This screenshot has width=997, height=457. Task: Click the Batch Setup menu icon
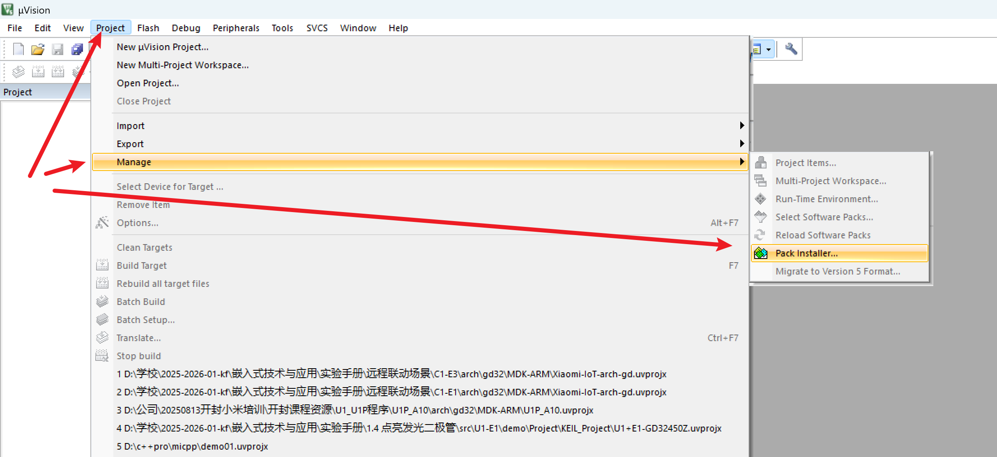(102, 320)
